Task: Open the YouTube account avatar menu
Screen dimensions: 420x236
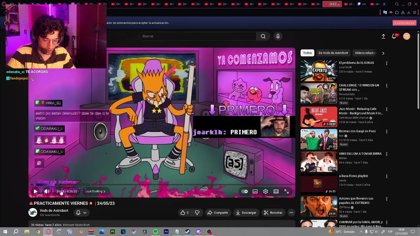Action: click(x=407, y=36)
